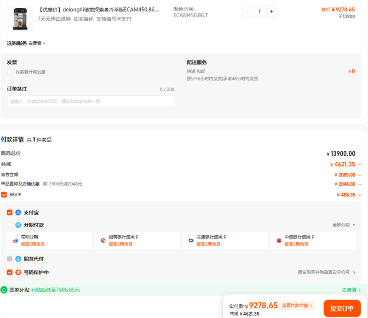Click the Huabei installment icon

pyautogui.click(x=15, y=240)
